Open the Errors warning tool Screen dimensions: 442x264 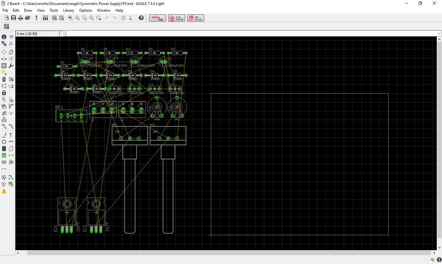[4, 191]
